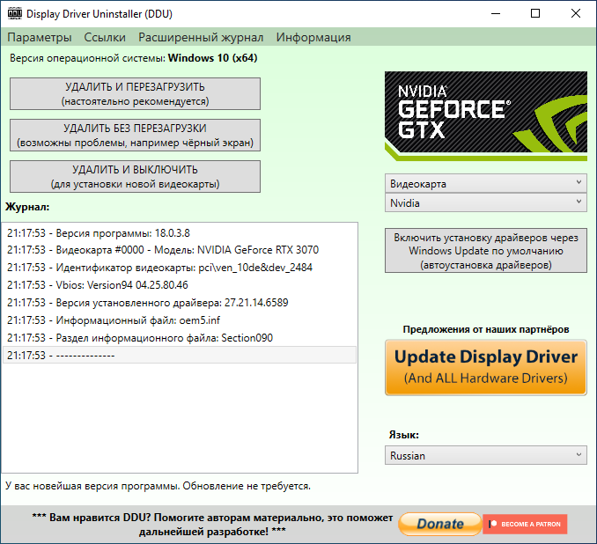Open the Параметры menu

pos(40,37)
